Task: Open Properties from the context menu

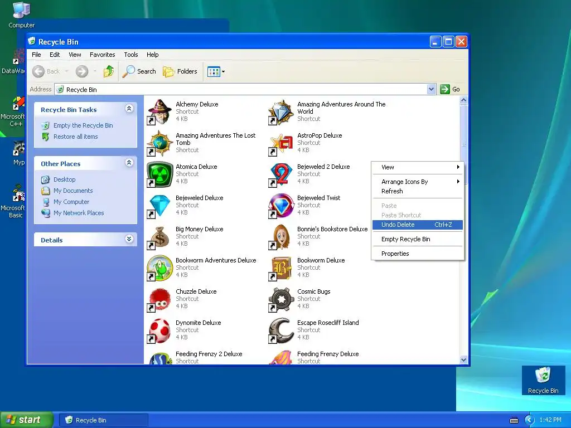Action: (x=418, y=254)
